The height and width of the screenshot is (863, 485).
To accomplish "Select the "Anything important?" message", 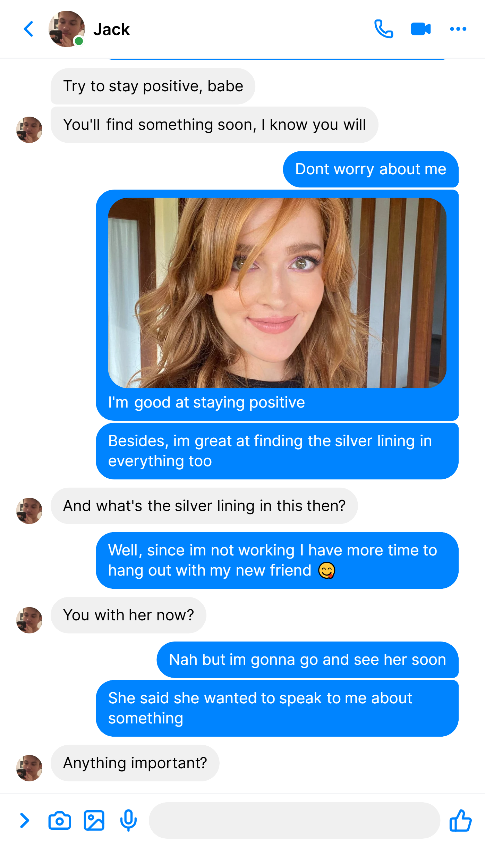I will 135,763.
